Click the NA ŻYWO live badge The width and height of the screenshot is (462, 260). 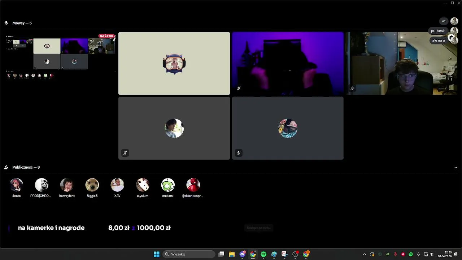(x=106, y=36)
